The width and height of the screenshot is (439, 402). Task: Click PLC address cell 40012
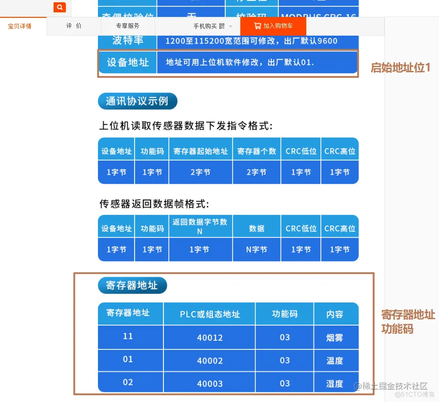click(x=209, y=338)
